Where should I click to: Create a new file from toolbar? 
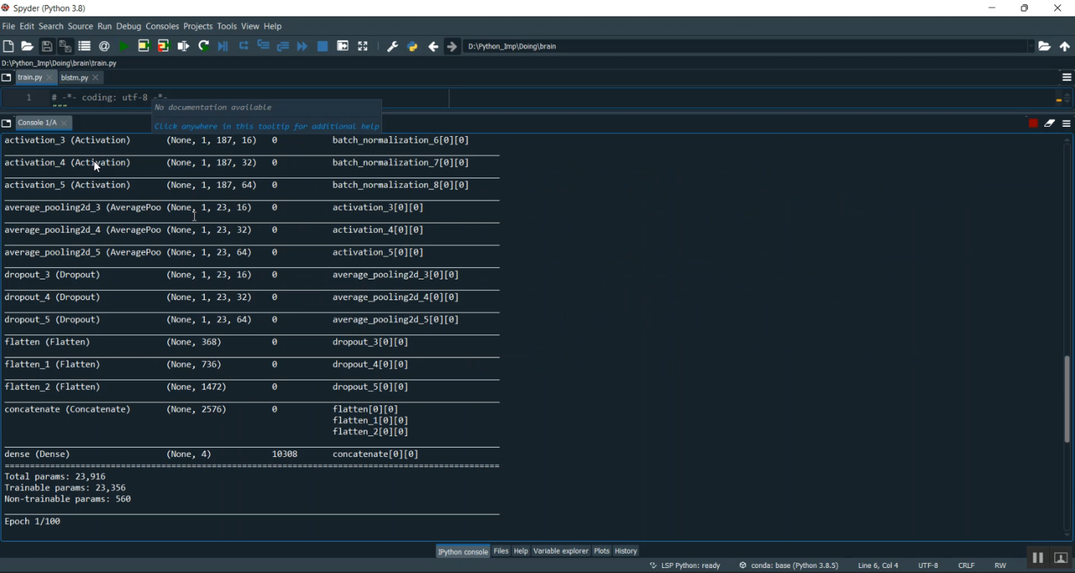9,47
